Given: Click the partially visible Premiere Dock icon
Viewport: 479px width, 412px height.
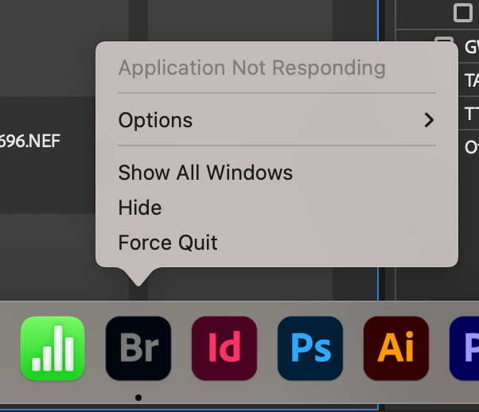Looking at the screenshot, I should point(465,348).
